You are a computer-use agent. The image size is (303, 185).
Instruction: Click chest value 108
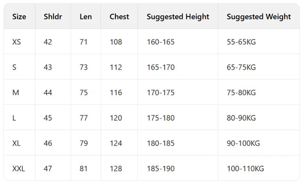[116, 42]
